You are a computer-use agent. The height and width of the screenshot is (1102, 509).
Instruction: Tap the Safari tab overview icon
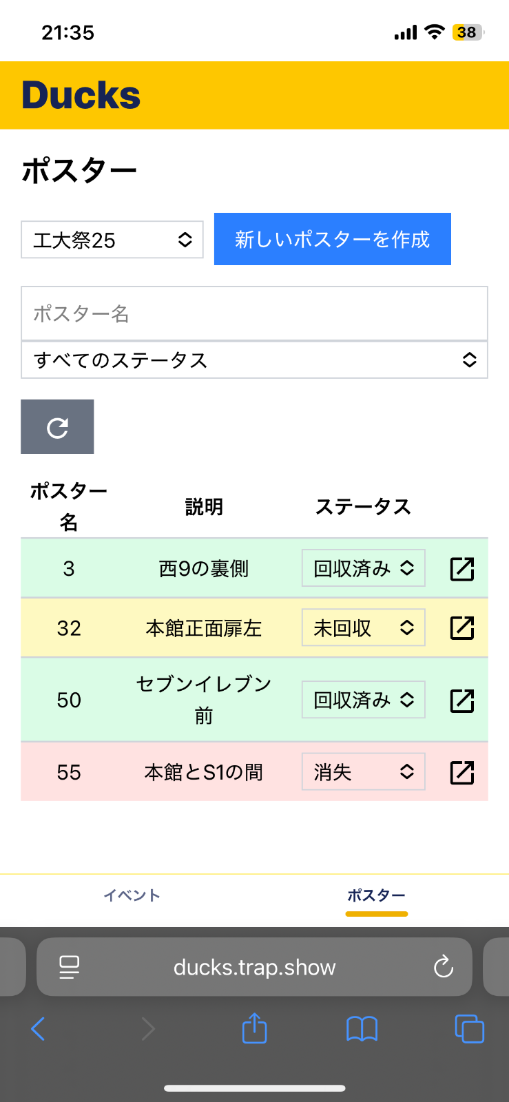click(469, 1029)
